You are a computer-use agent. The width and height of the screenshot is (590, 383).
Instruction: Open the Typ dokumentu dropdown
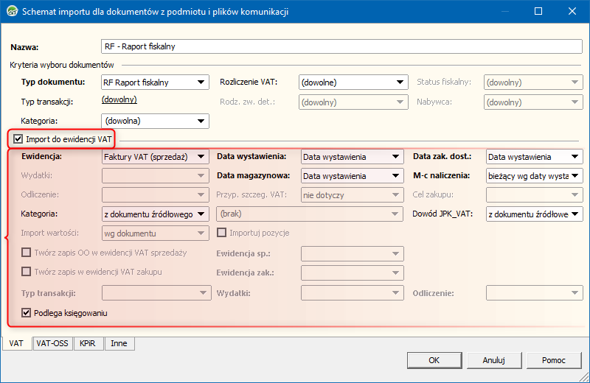(x=155, y=82)
